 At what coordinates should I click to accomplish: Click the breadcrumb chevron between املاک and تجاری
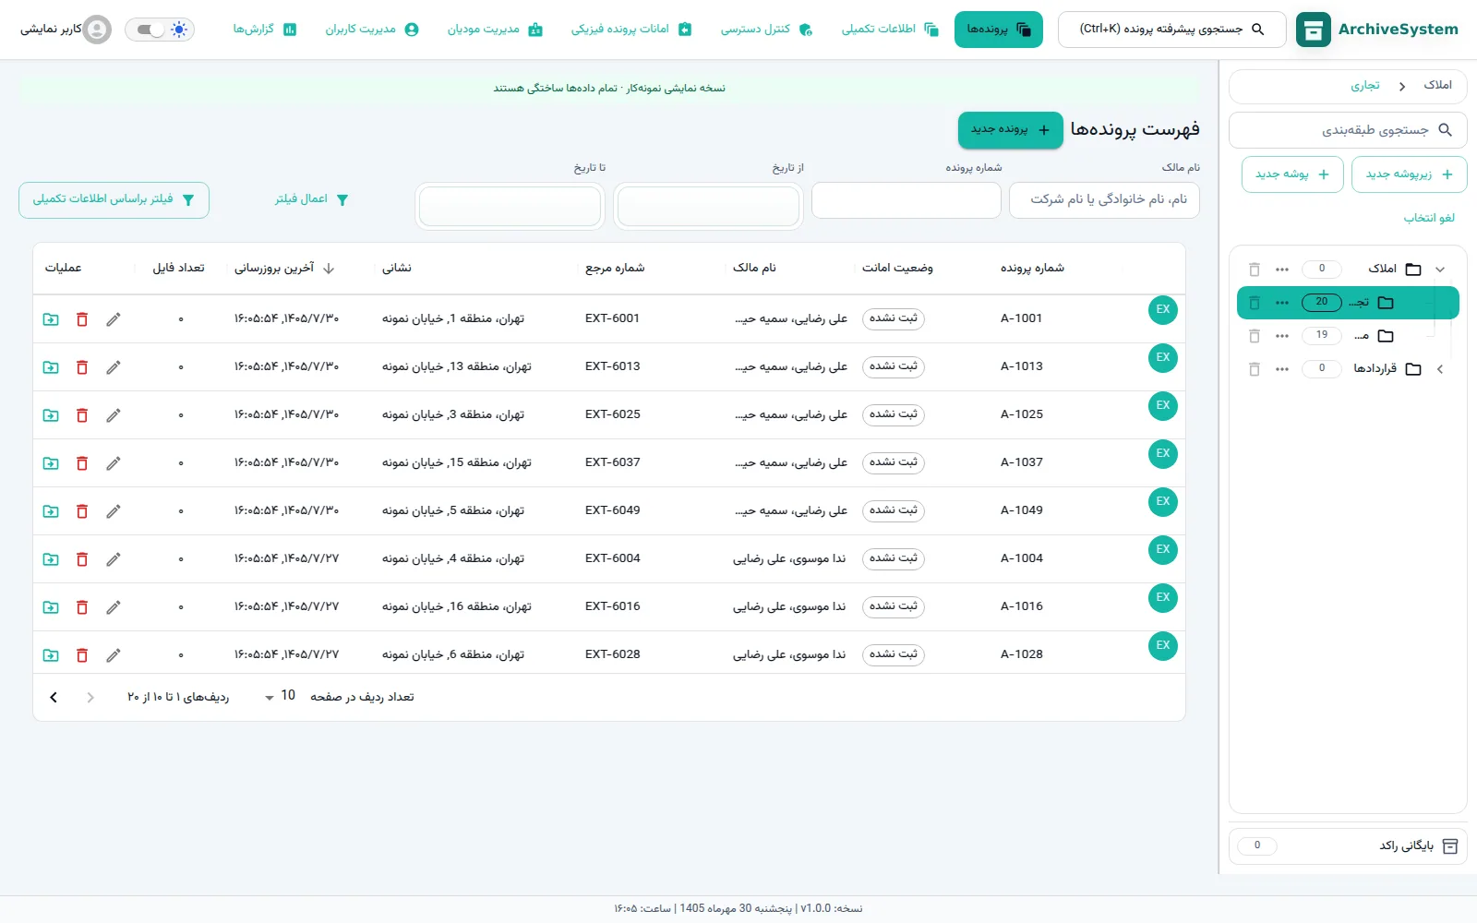[1402, 86]
